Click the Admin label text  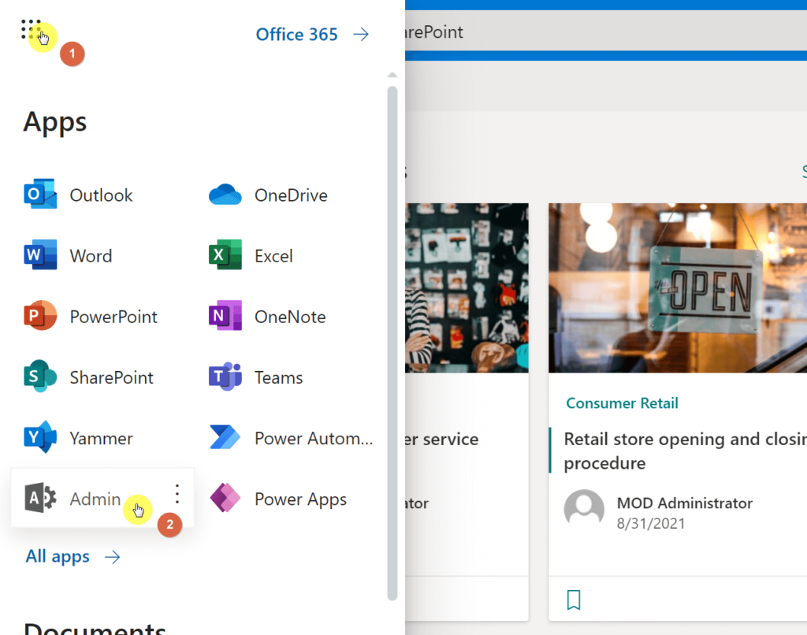[x=95, y=499]
